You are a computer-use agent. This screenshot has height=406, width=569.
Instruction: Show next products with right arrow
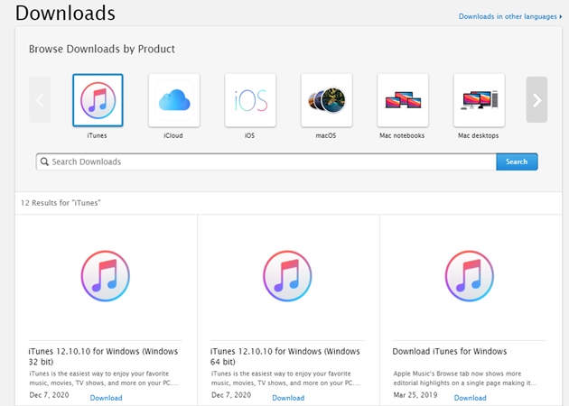click(536, 99)
